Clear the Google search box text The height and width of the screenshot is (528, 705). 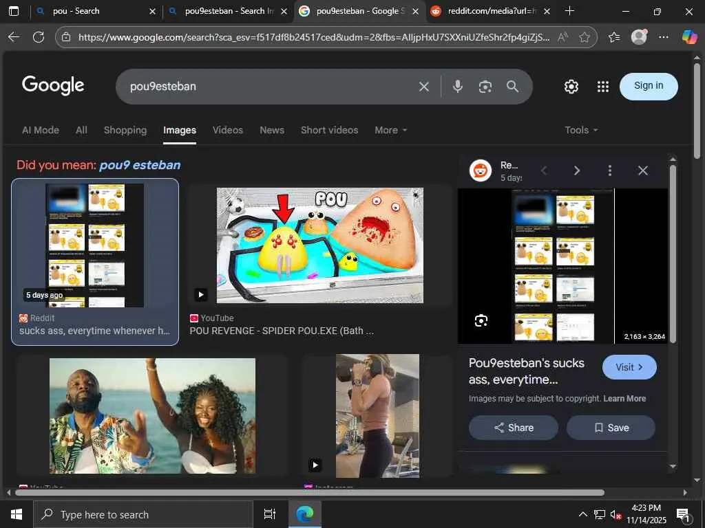(x=424, y=87)
